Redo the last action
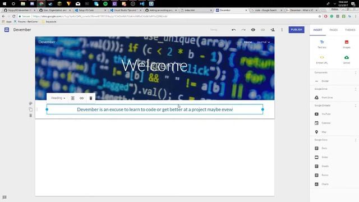 tap(243, 30)
